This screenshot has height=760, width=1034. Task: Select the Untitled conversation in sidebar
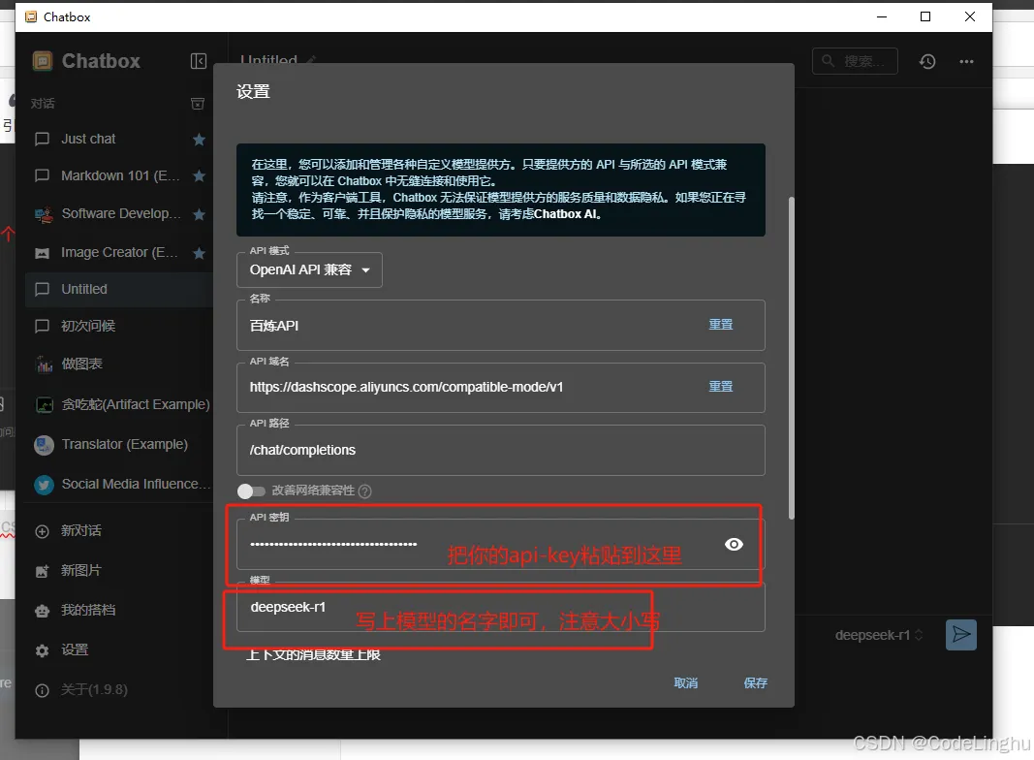click(x=118, y=289)
